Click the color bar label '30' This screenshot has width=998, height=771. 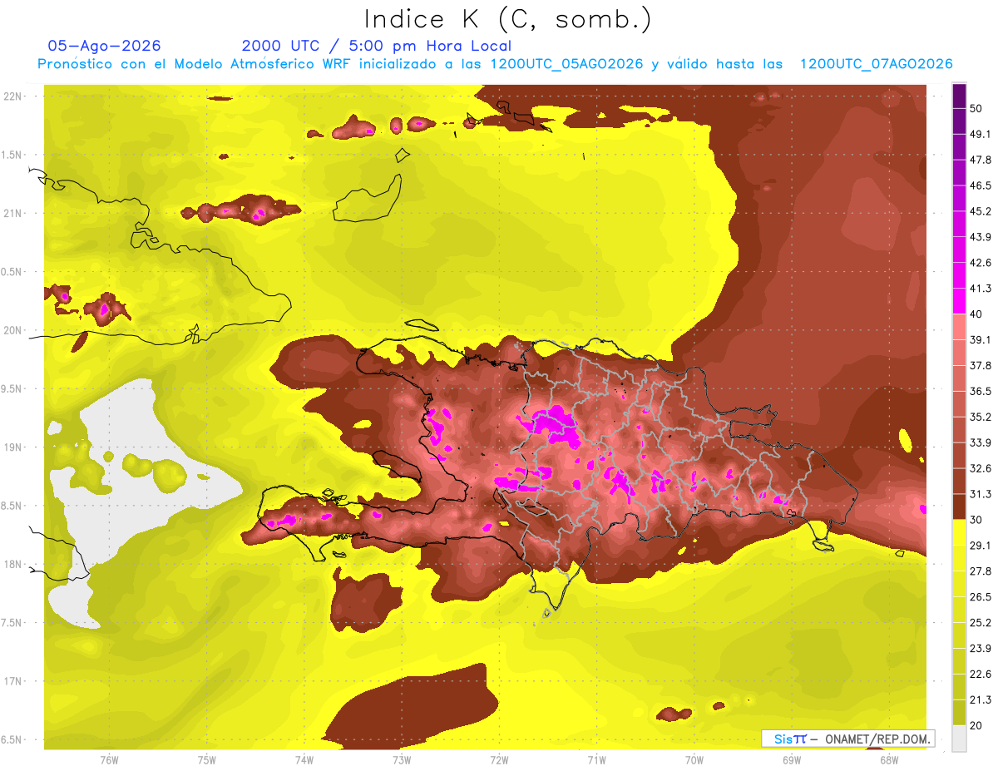click(977, 520)
